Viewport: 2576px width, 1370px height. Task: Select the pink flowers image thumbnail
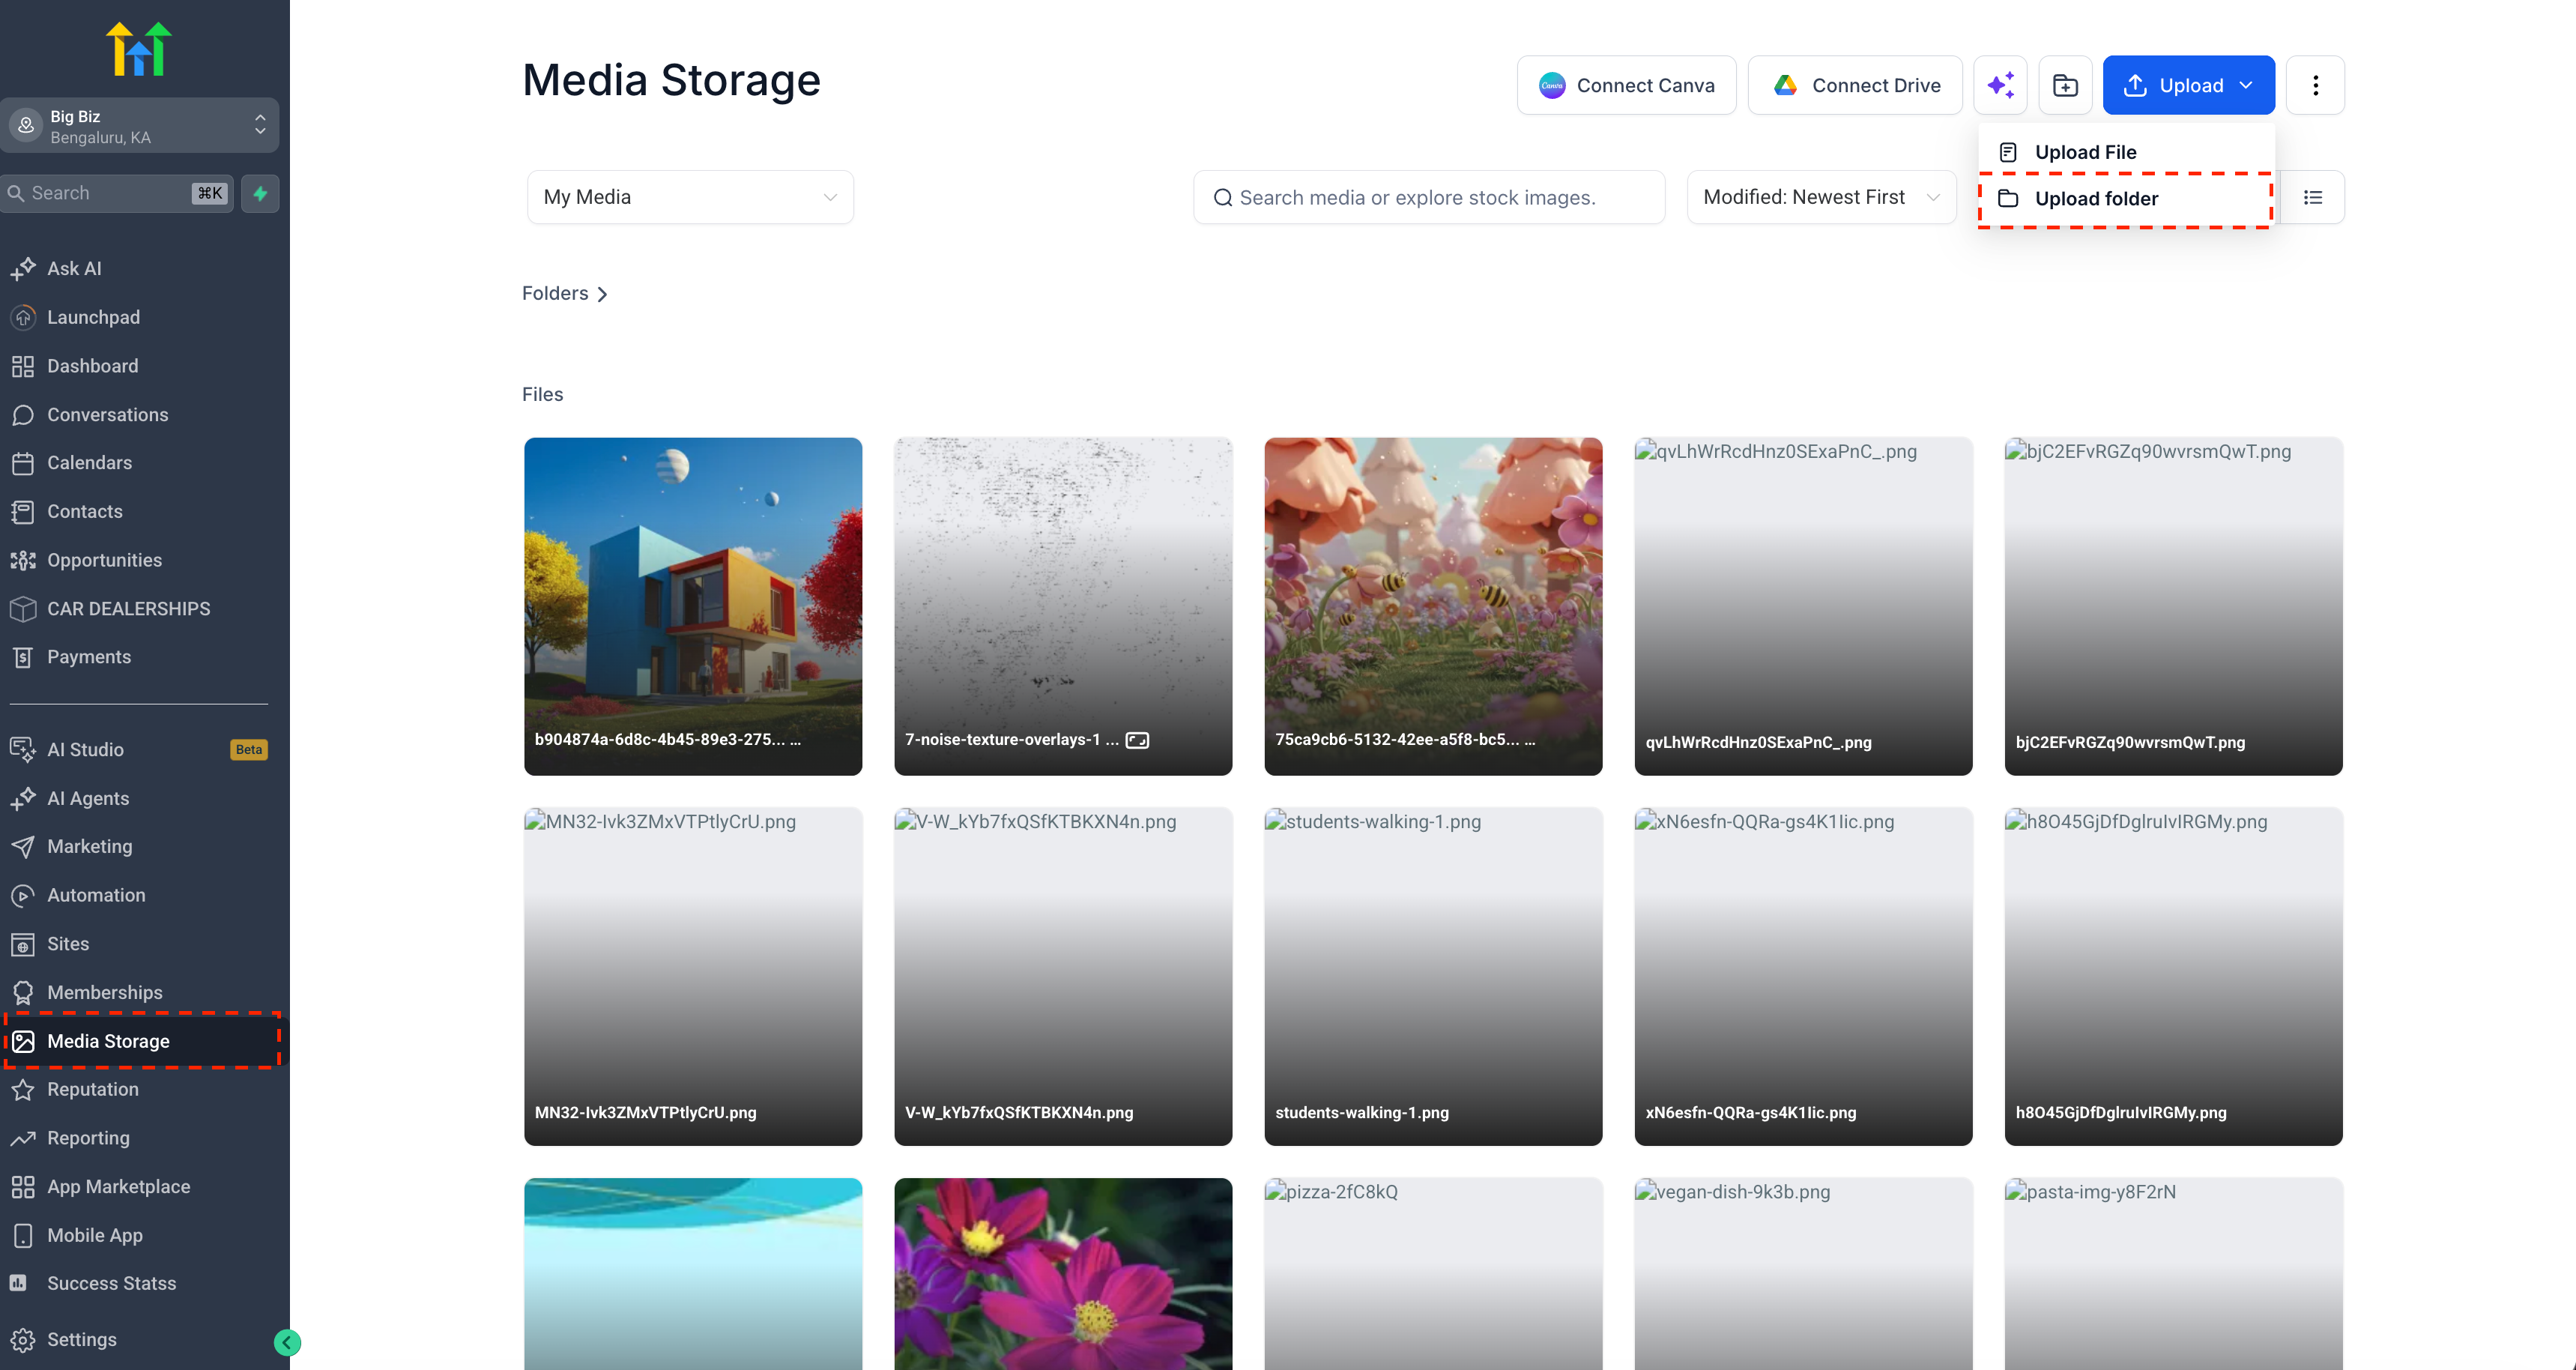pyautogui.click(x=1063, y=1273)
